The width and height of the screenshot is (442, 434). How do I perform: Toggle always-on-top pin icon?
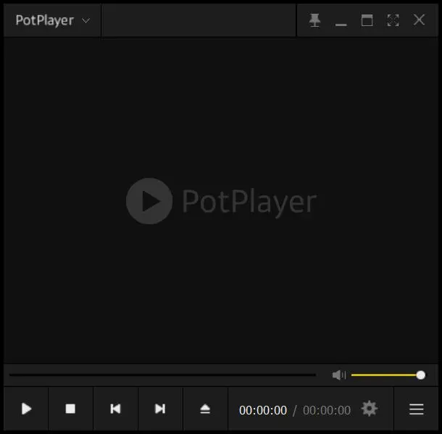(x=314, y=20)
